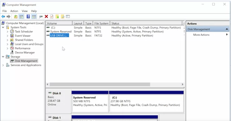Screen dimensions: 231x121
Task: Click the Shared Folders icon
Action: (12, 40)
